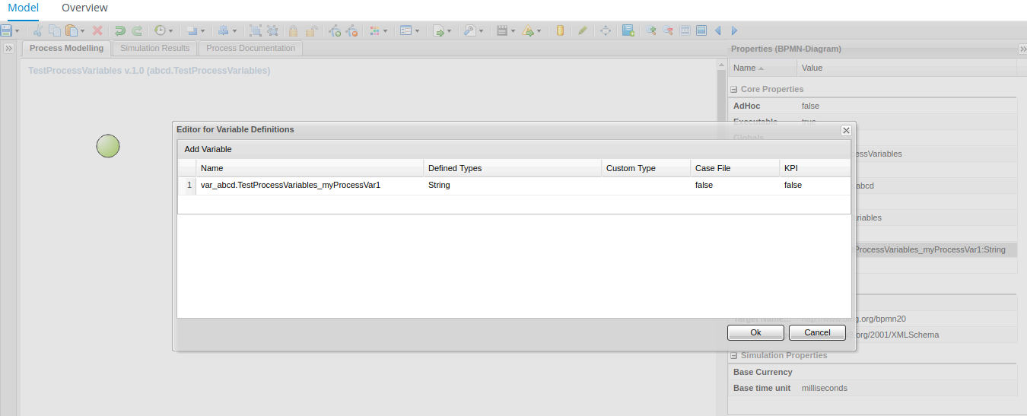Click the Ungroup shapes icon

(273, 30)
